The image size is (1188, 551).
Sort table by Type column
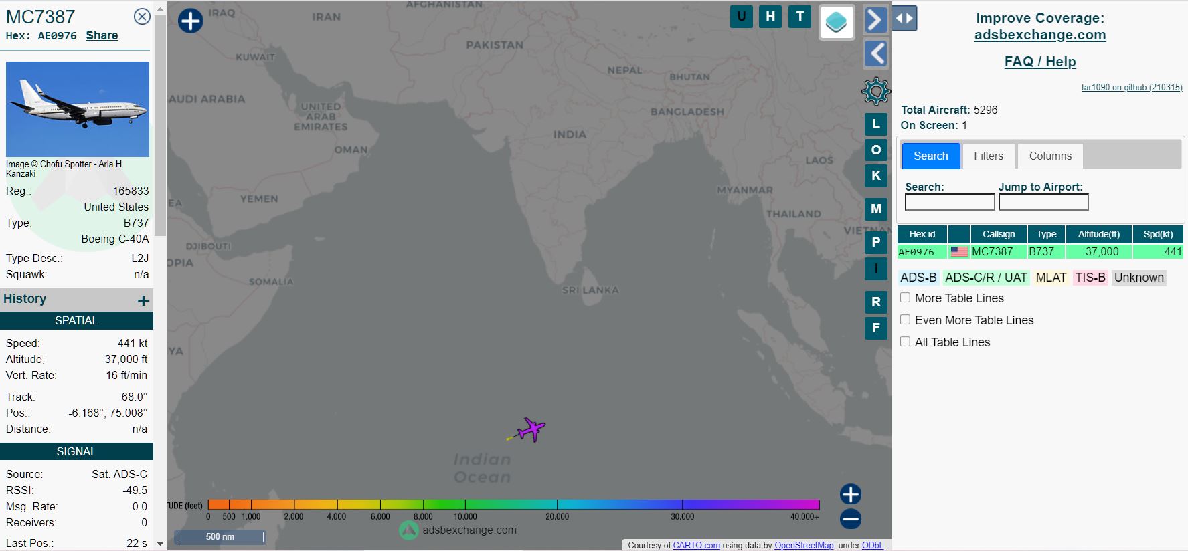pyautogui.click(x=1046, y=234)
